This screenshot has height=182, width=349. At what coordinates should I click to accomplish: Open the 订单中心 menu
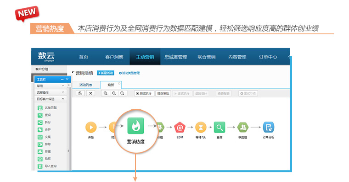click(x=268, y=57)
